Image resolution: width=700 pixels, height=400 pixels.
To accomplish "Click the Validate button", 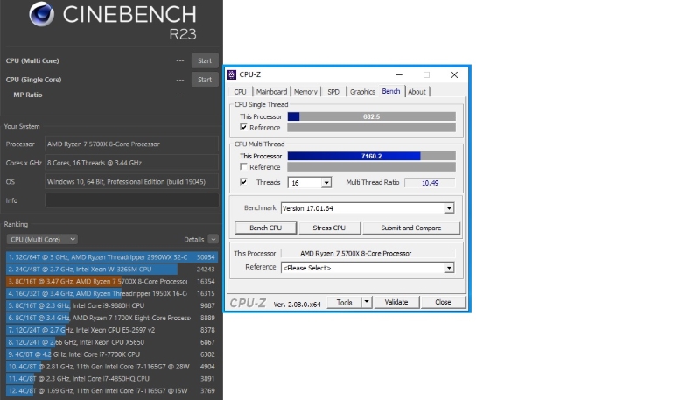I will pyautogui.click(x=396, y=302).
